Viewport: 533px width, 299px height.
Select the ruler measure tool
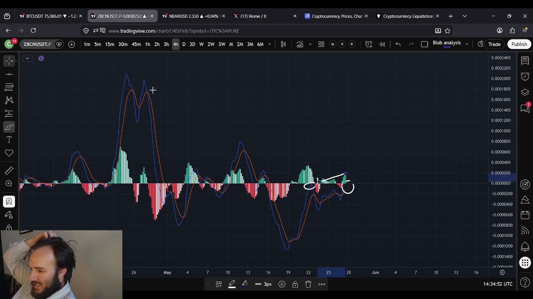[9, 171]
